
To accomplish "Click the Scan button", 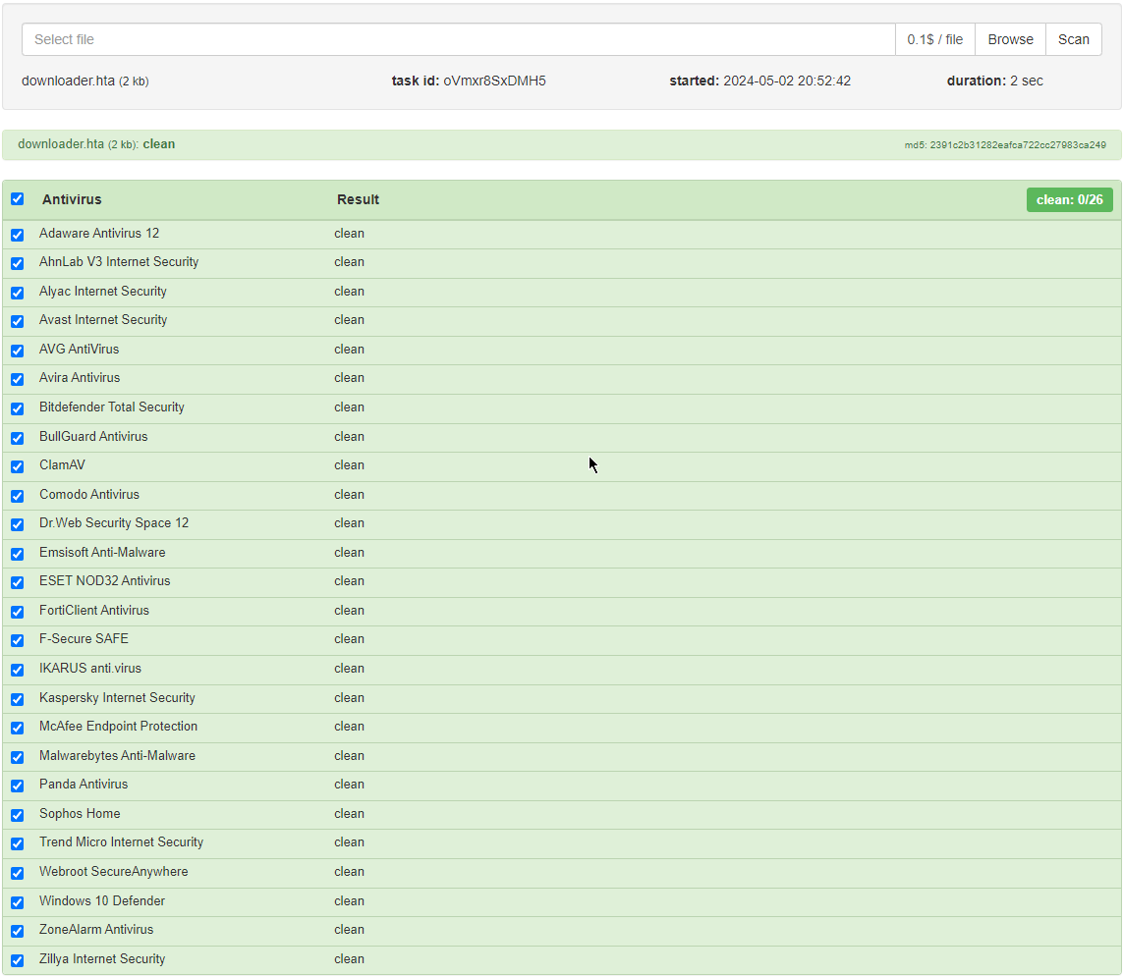I will click(x=1074, y=39).
